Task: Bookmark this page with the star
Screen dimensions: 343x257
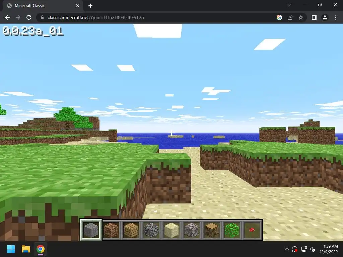Action: click(301, 17)
